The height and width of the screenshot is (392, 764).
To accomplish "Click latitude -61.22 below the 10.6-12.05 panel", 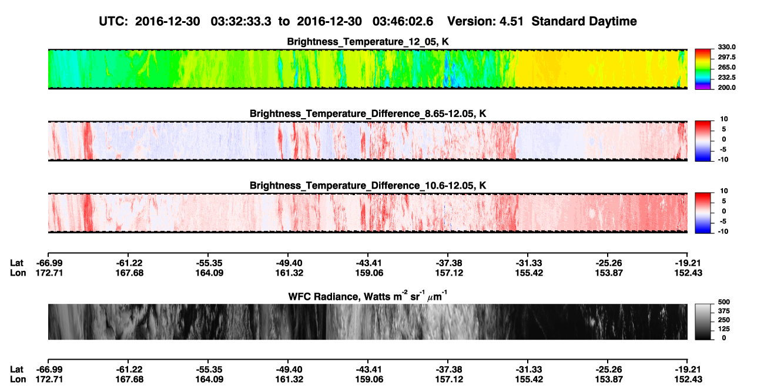I will click(x=128, y=263).
